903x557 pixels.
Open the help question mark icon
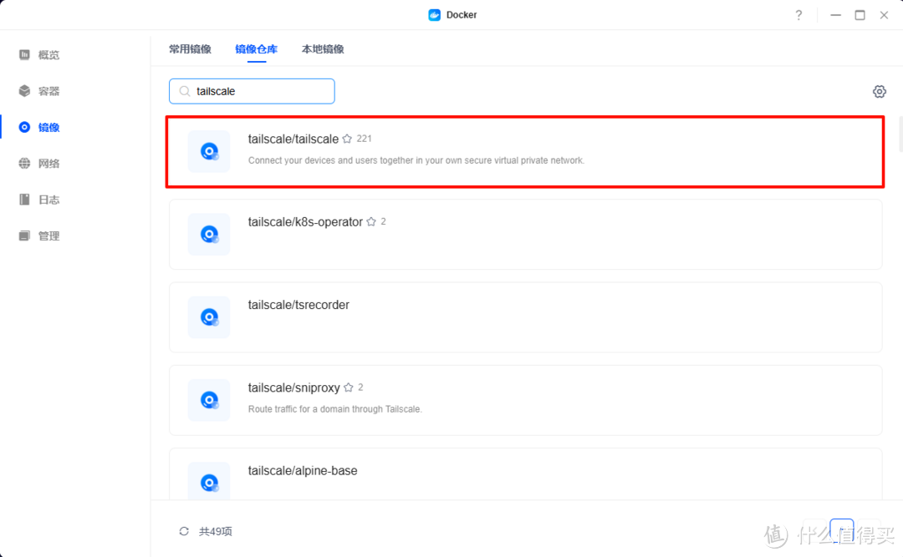(798, 15)
